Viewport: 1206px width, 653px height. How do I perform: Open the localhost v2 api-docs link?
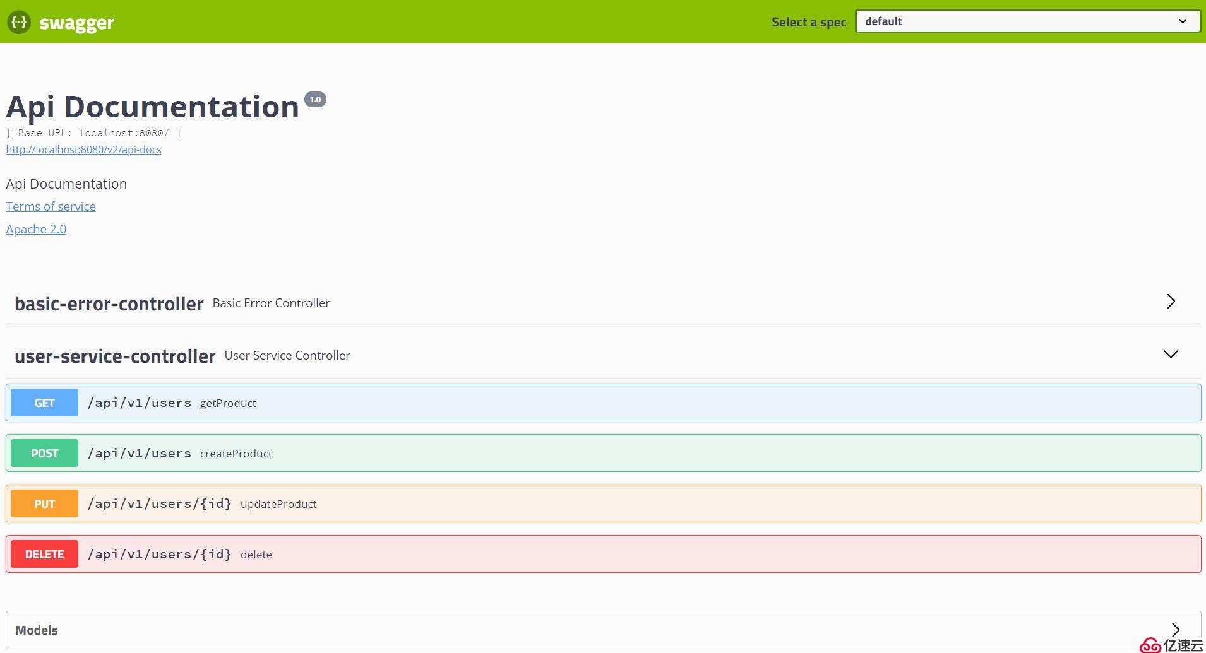[x=83, y=150]
